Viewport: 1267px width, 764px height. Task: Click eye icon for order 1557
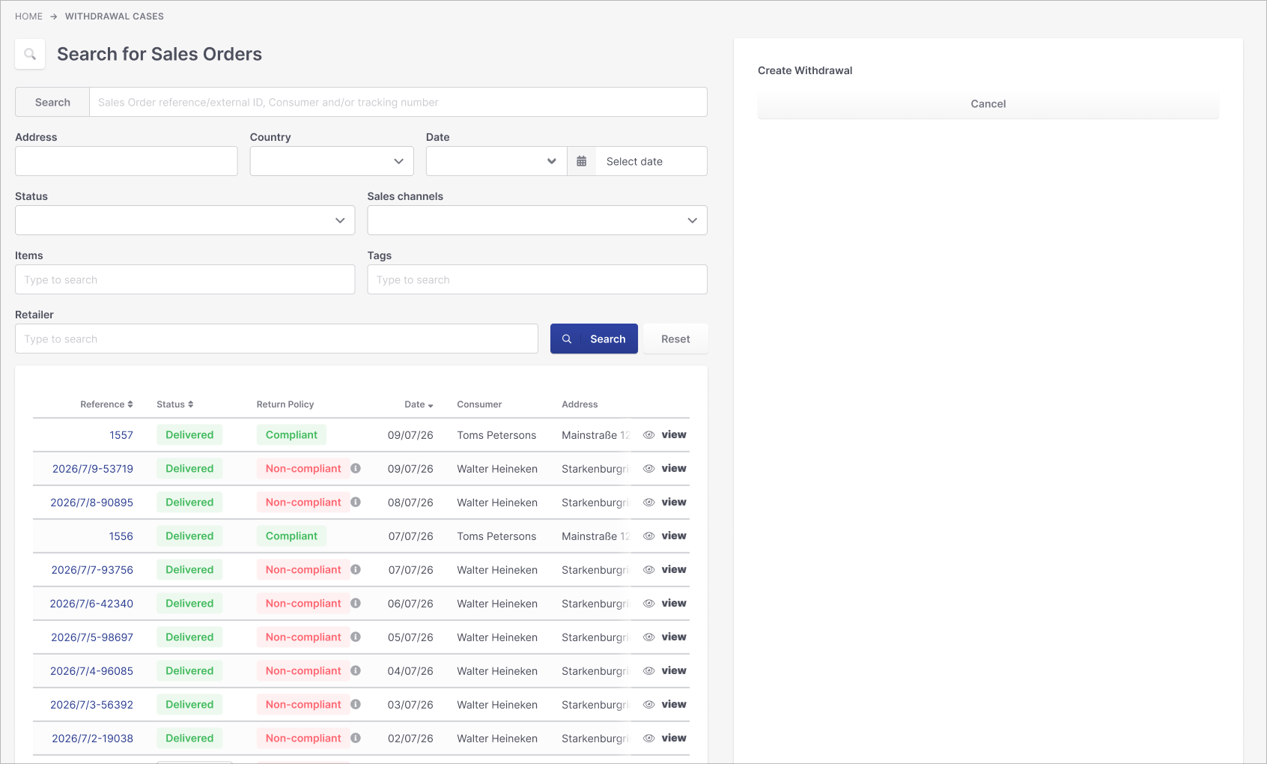tap(649, 434)
